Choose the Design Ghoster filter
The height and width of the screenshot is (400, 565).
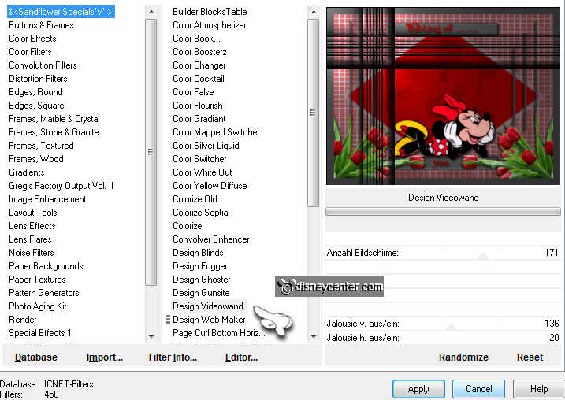coord(202,280)
